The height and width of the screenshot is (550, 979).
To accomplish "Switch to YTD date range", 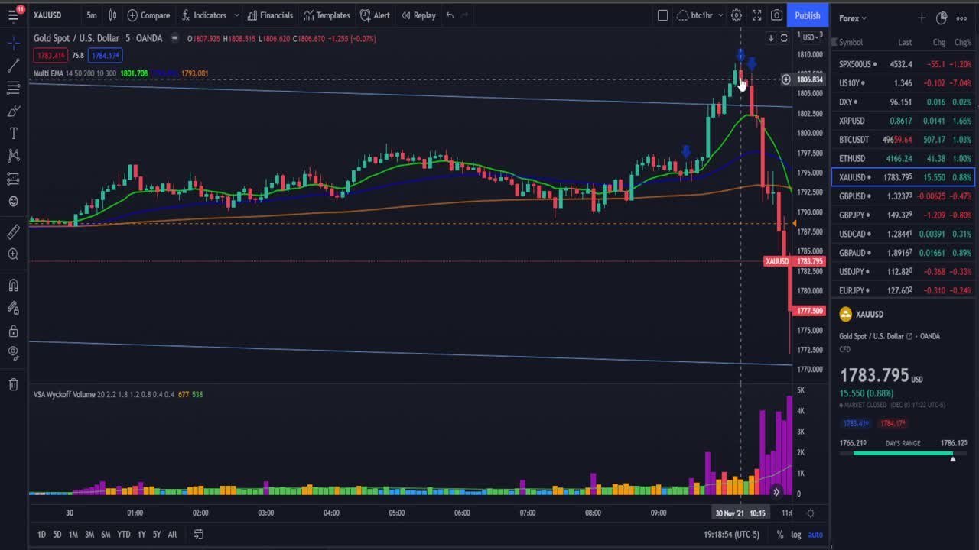I will 123,535.
